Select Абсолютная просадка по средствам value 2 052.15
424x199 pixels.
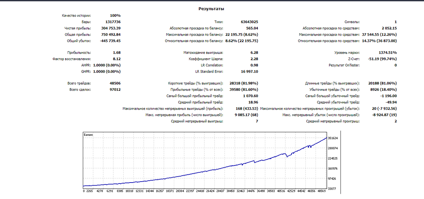coord(389,28)
